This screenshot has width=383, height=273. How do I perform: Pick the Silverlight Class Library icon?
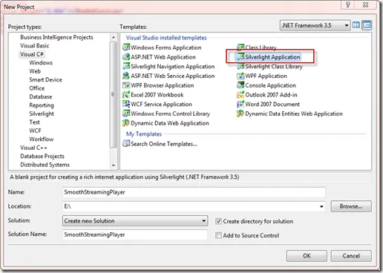click(240, 66)
